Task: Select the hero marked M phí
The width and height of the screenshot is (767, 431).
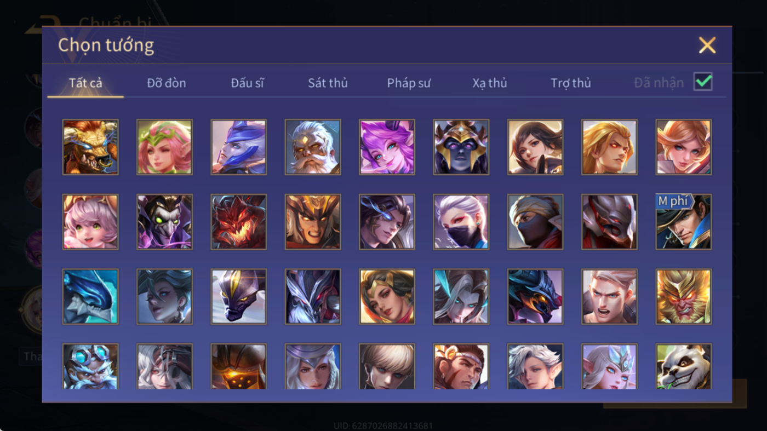Action: [684, 222]
